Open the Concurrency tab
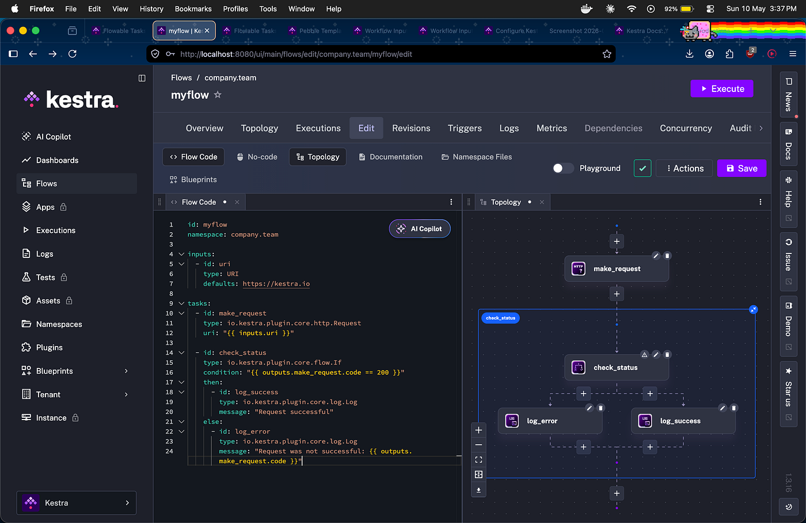 [686, 128]
